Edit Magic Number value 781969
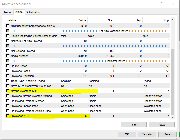The image size is (180, 140). point(73,56)
